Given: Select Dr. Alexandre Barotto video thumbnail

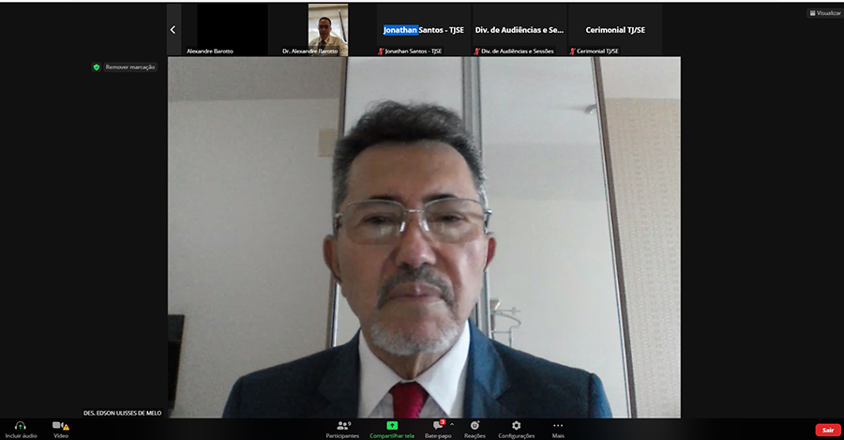Looking at the screenshot, I should coord(327,29).
